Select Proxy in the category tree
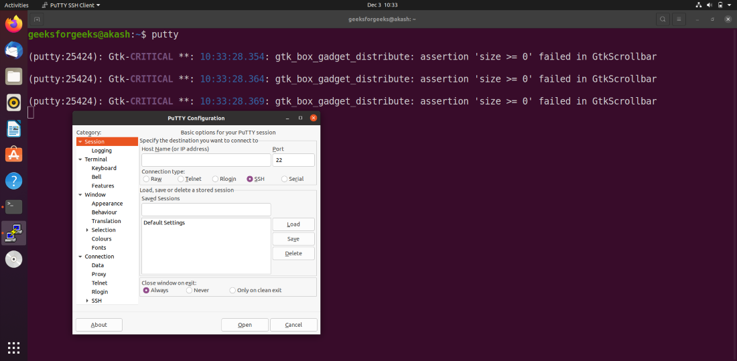This screenshot has width=737, height=361. coord(98,274)
